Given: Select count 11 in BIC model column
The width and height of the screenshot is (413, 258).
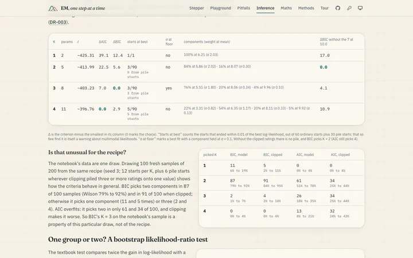Looking at the screenshot, I should (x=232, y=165).
